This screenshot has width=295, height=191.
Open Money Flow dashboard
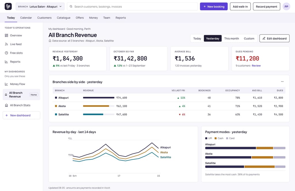[21, 84]
